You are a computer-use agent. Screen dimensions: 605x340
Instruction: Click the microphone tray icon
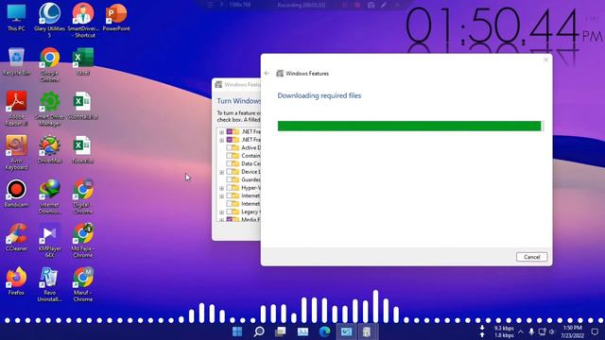pos(531,331)
